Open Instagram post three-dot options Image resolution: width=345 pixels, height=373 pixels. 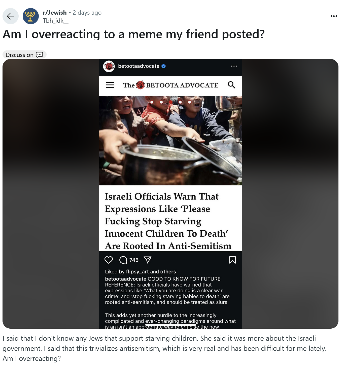point(234,66)
